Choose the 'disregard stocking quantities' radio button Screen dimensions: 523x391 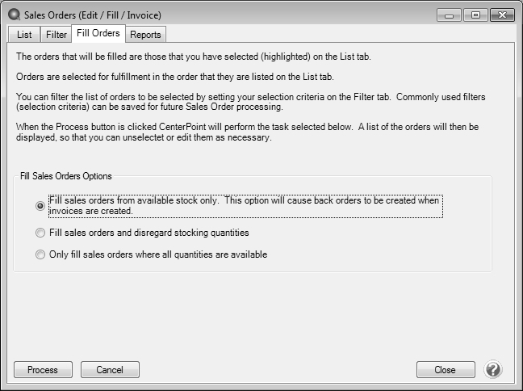(40, 233)
